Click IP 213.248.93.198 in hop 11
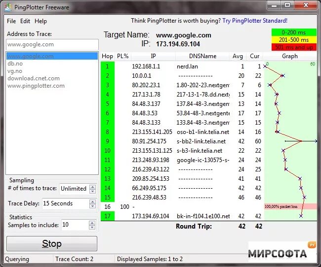Image resolution: width=321 pixels, height=267 pixels. tap(151, 160)
